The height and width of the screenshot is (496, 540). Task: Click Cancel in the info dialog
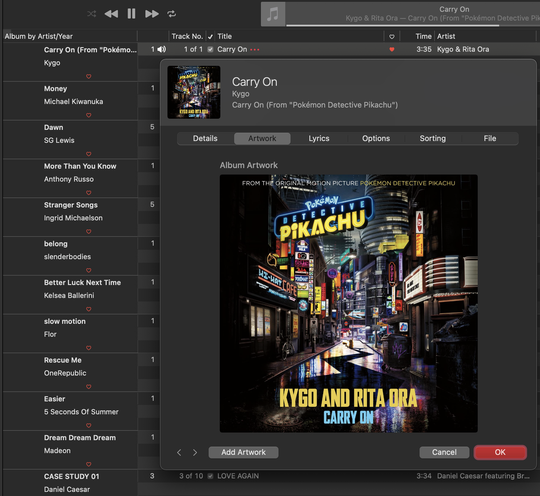tap(444, 452)
